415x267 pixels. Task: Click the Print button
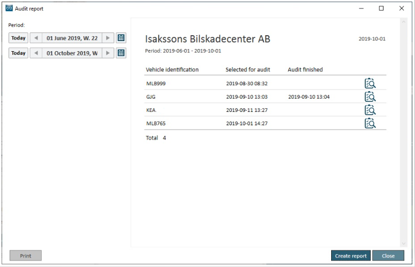(26, 256)
